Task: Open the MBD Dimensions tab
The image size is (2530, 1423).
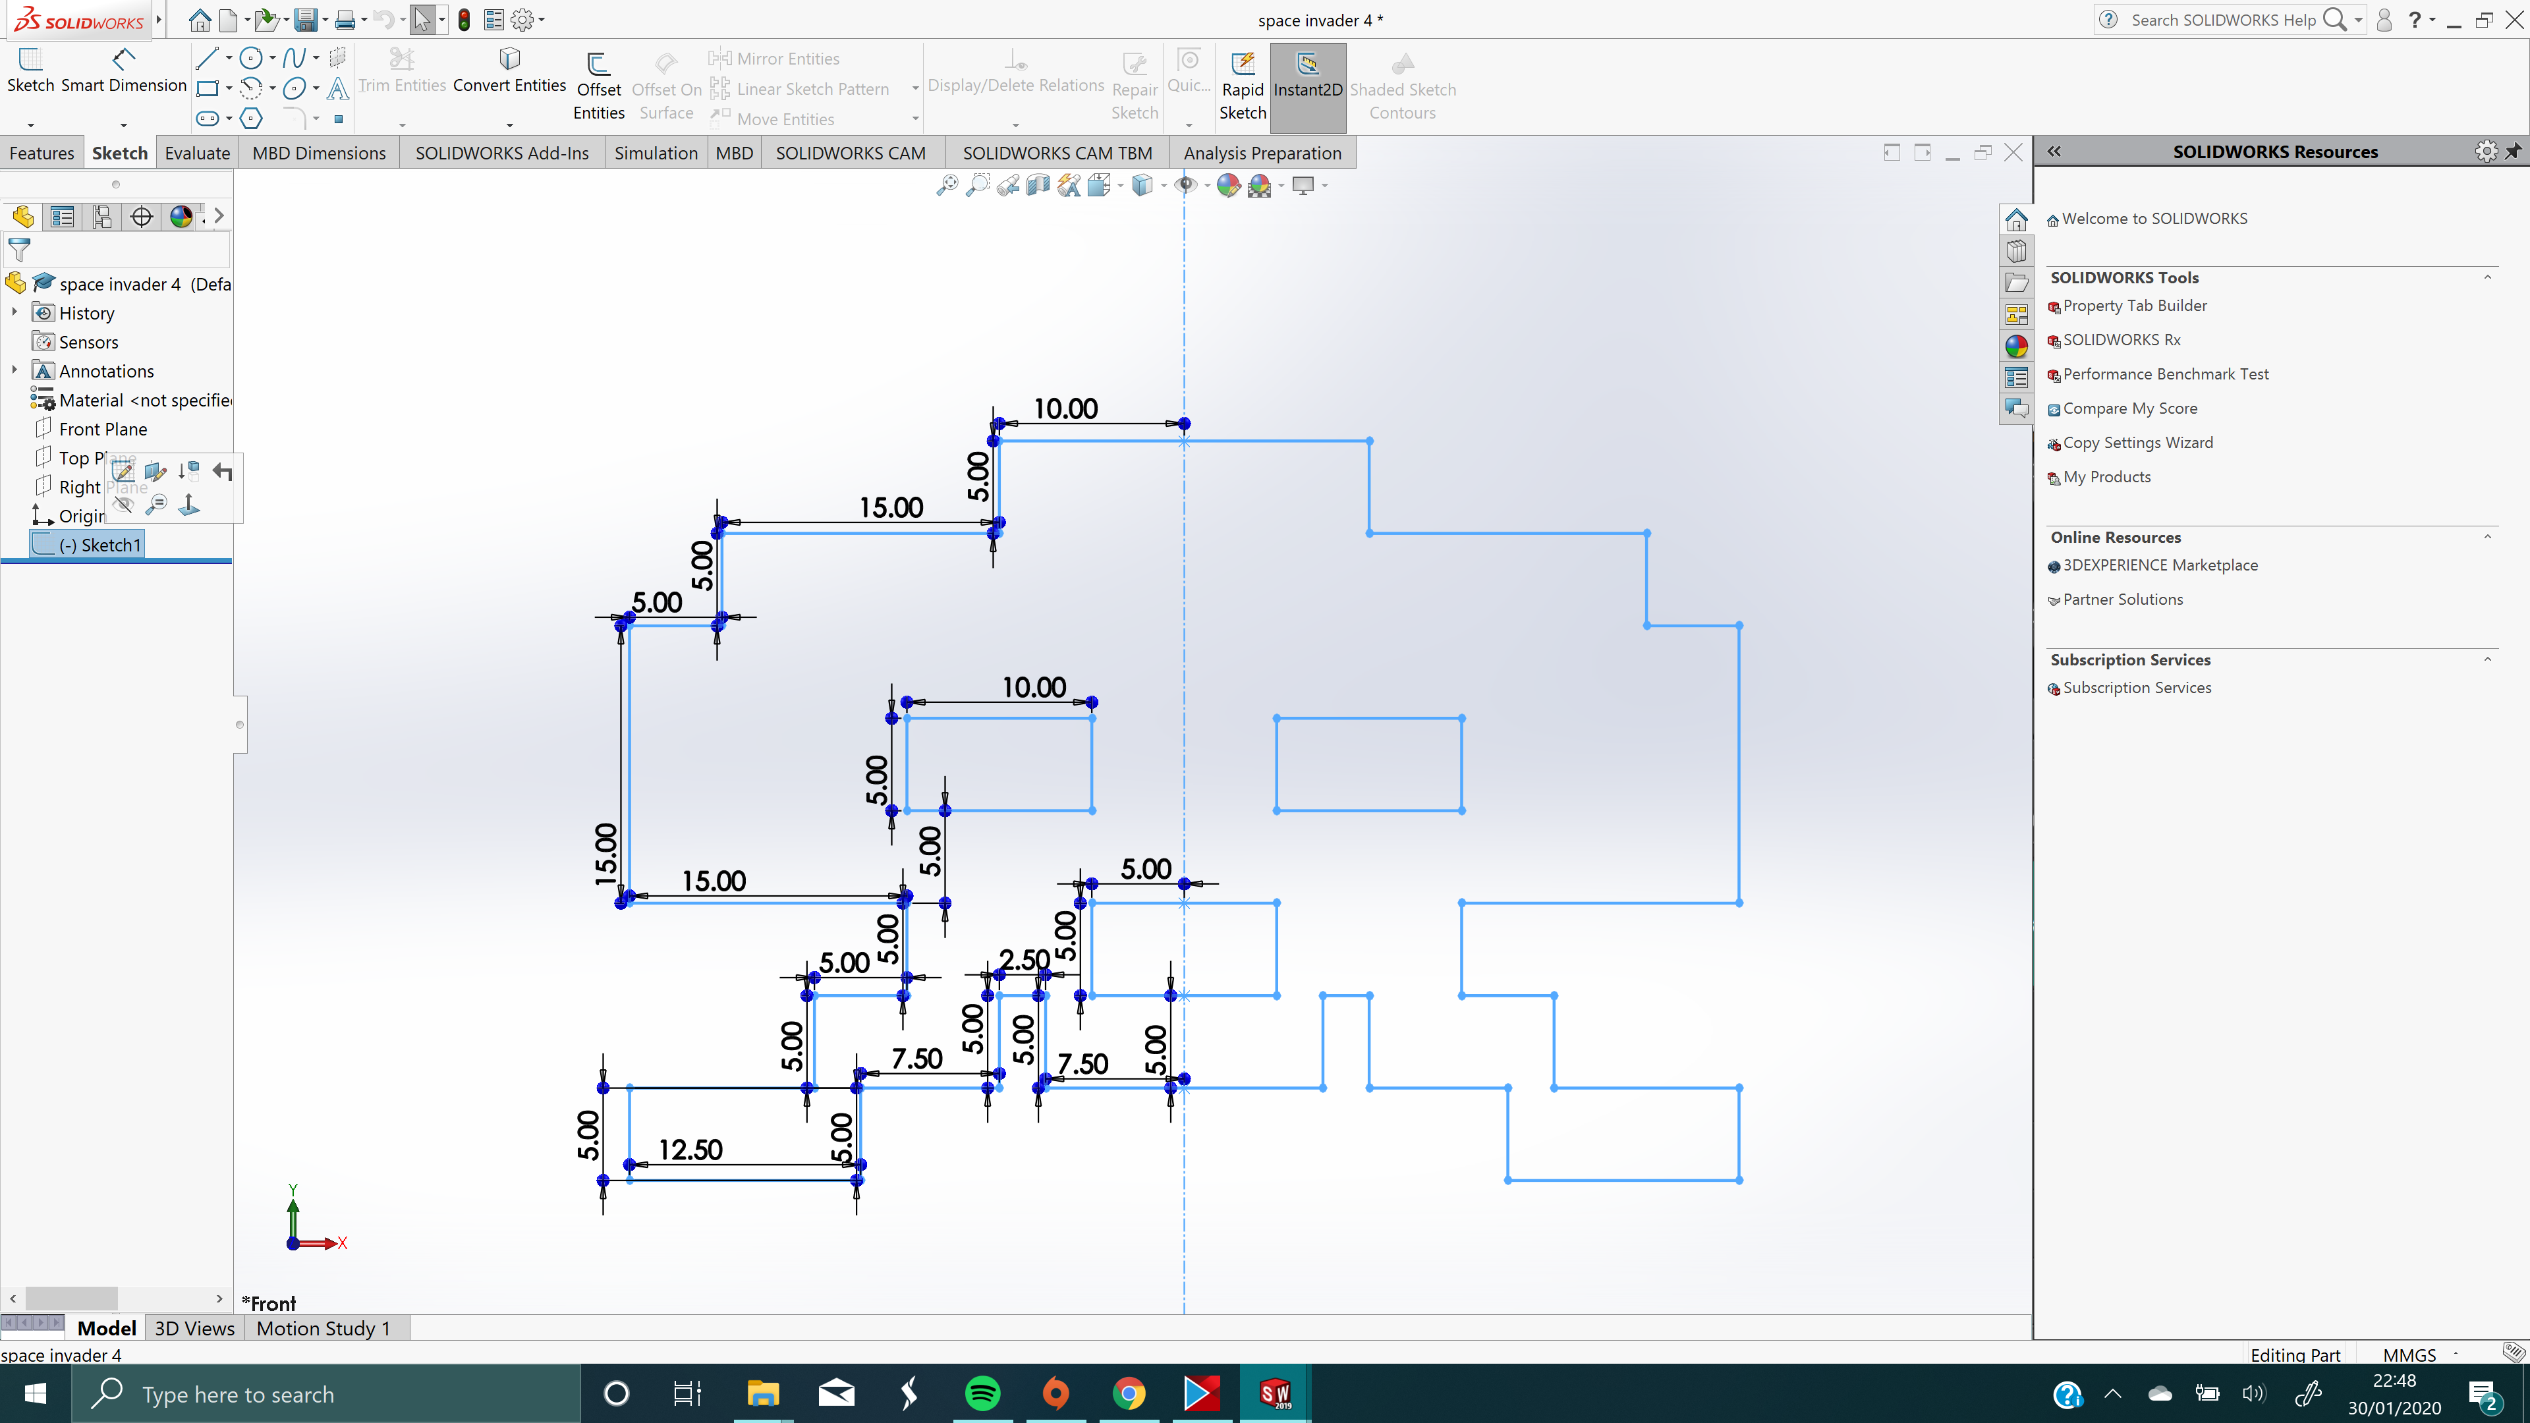Action: click(319, 153)
